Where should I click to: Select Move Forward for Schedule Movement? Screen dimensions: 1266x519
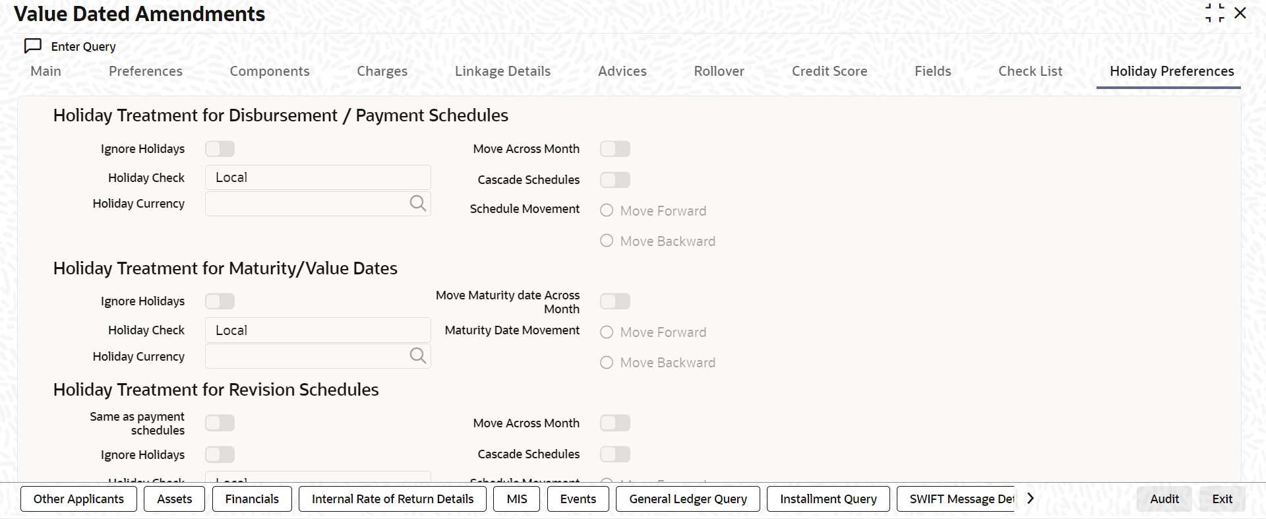[607, 210]
